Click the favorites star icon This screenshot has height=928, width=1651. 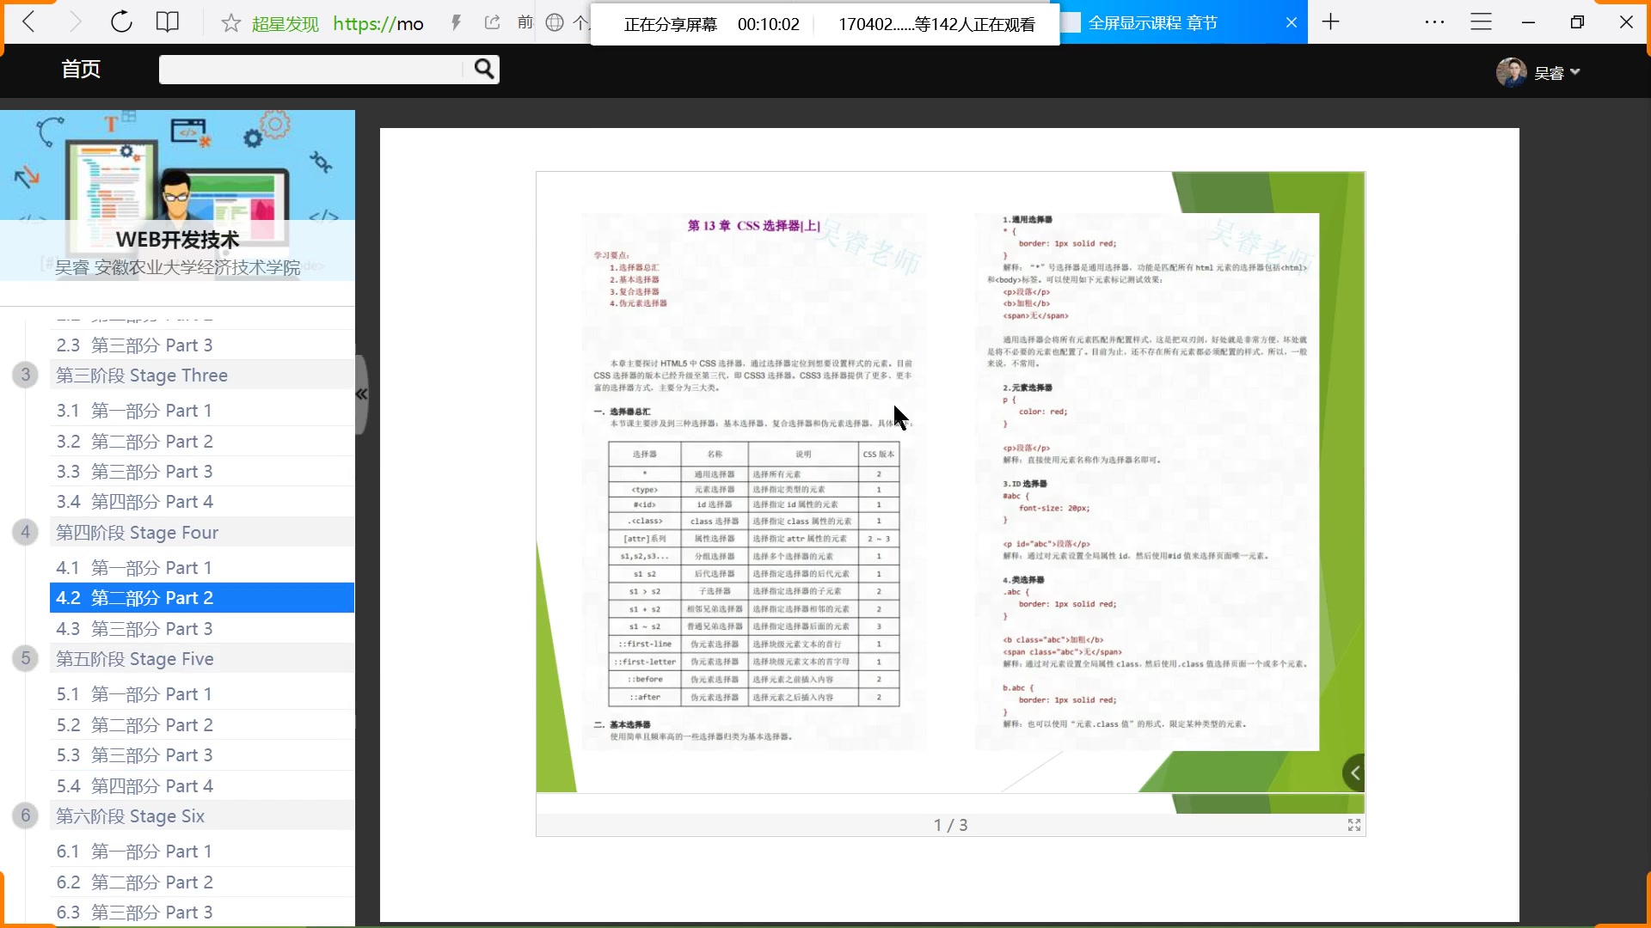230,23
